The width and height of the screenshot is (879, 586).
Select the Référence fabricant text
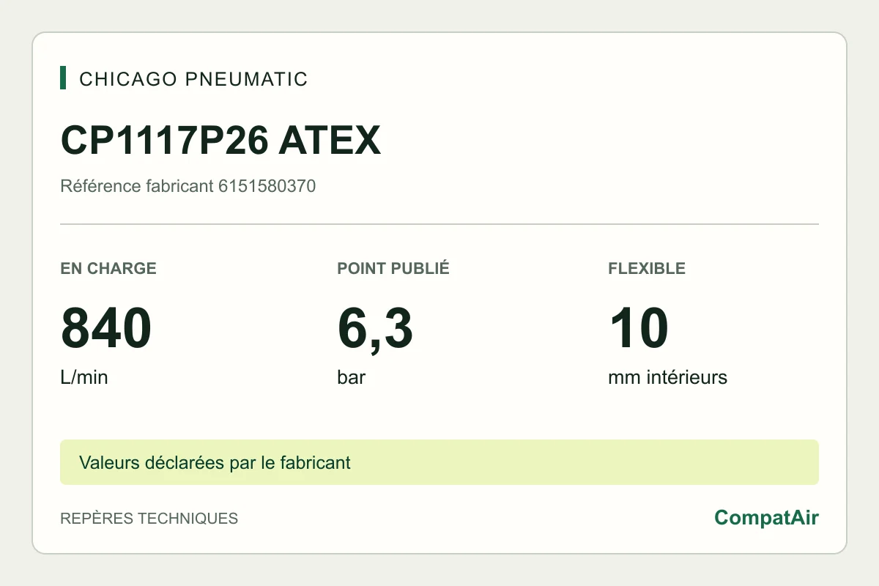(137, 186)
